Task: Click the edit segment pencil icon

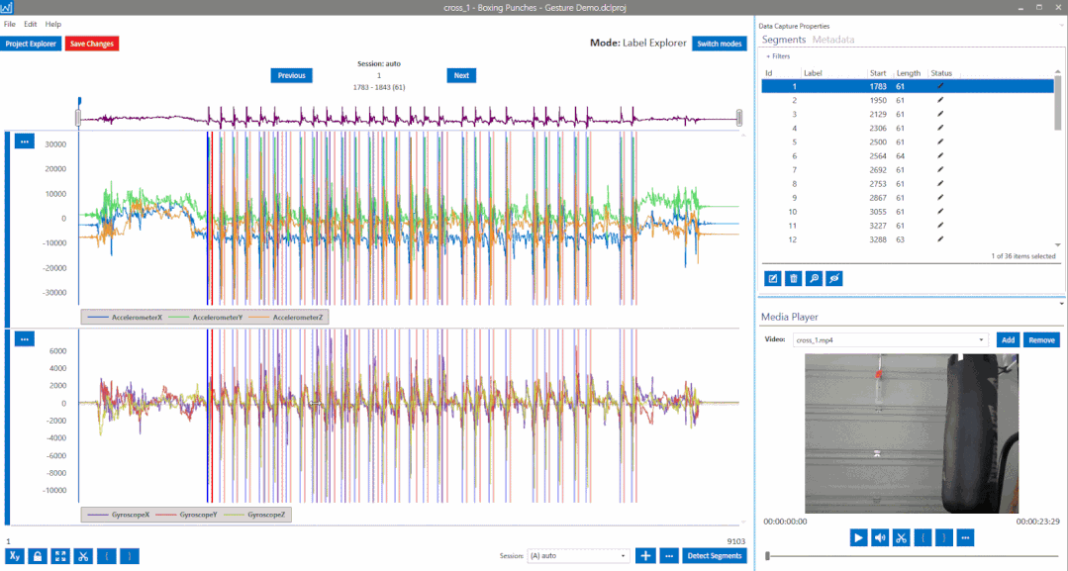Action: [x=772, y=279]
